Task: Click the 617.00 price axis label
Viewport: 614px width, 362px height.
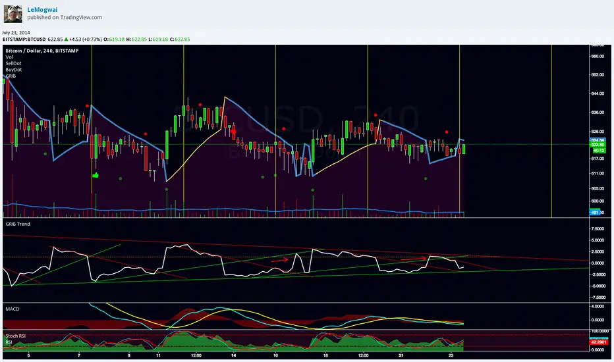Action: [x=598, y=159]
